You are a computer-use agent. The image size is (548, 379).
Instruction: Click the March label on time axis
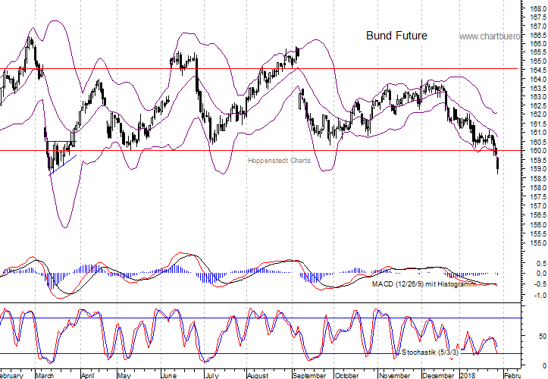point(45,376)
